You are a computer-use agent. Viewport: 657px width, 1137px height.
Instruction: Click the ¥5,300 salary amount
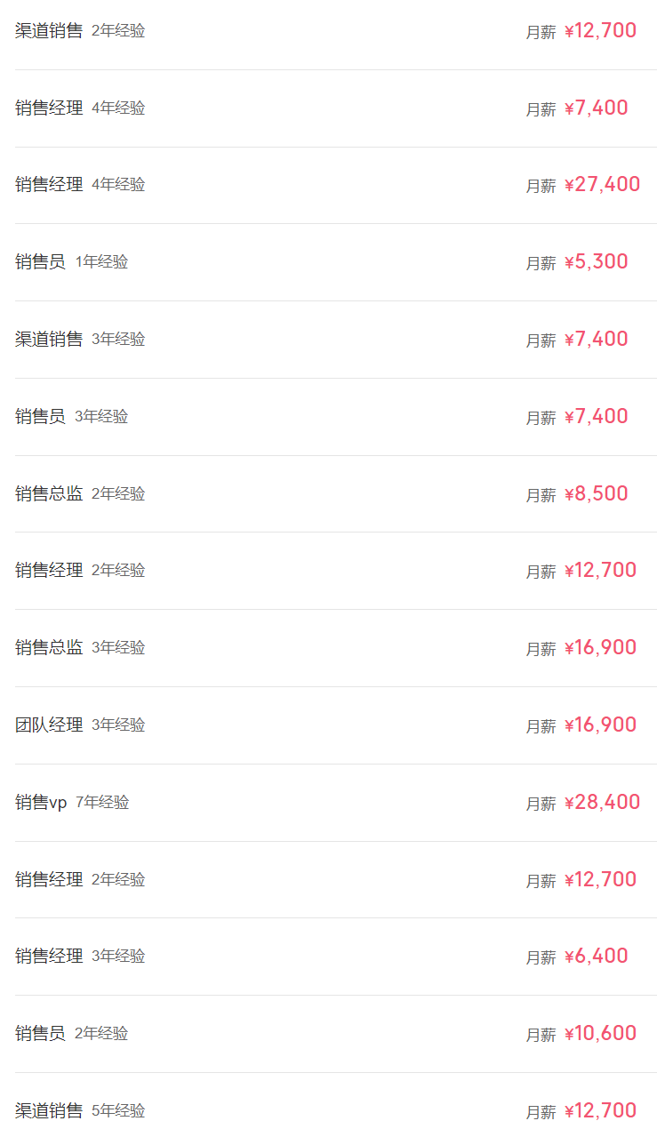[x=596, y=262]
